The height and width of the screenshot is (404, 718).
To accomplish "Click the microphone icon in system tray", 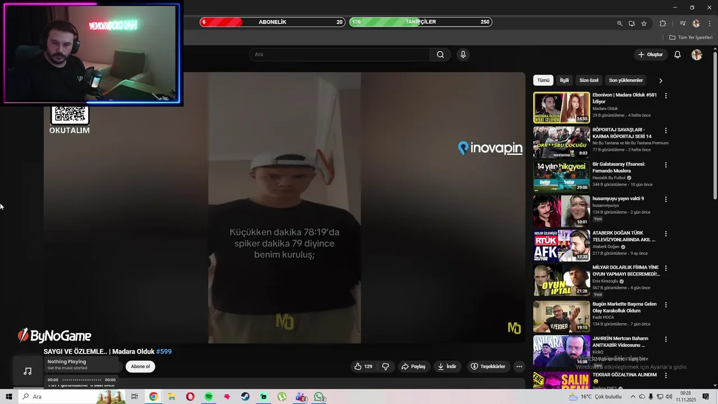I will pos(651,397).
